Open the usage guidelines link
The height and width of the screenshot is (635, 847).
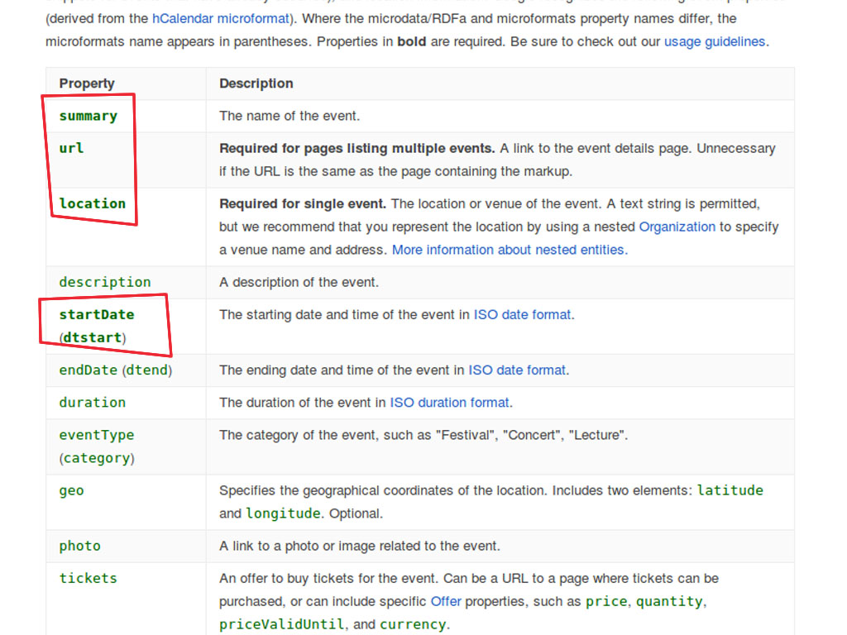pos(715,41)
